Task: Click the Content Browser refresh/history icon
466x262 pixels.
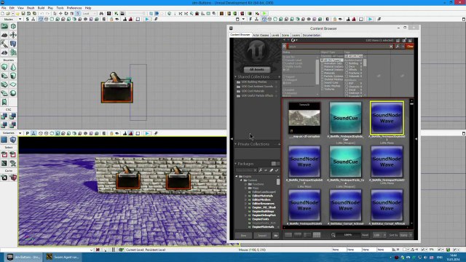Action: [x=293, y=40]
